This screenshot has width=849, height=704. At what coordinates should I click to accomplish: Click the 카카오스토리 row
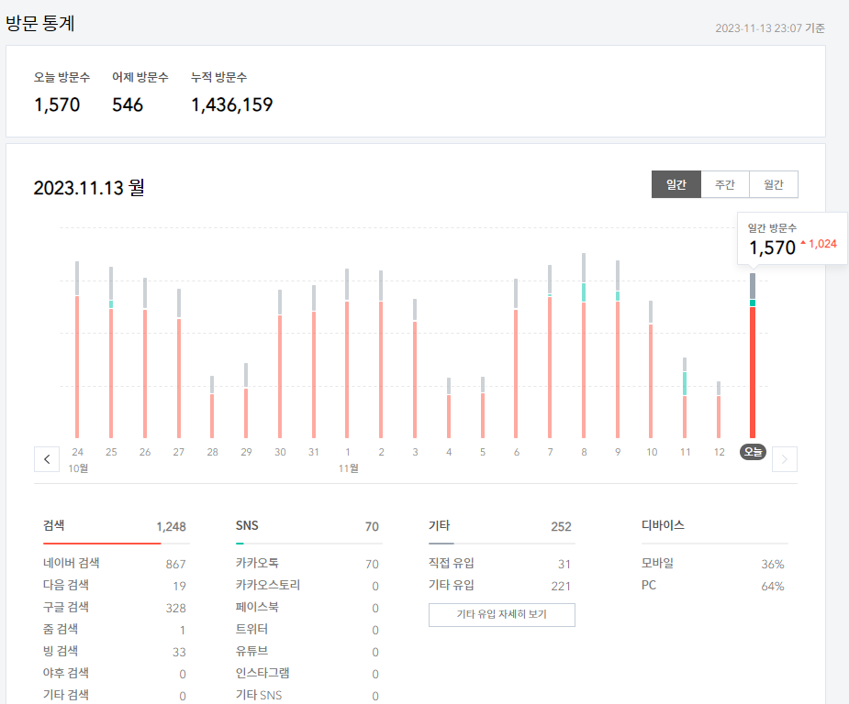point(307,586)
